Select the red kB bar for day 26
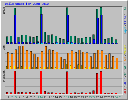 point(101,82)
